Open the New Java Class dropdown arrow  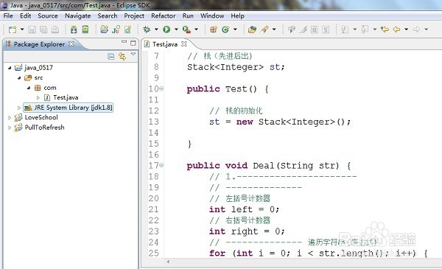click(x=235, y=29)
